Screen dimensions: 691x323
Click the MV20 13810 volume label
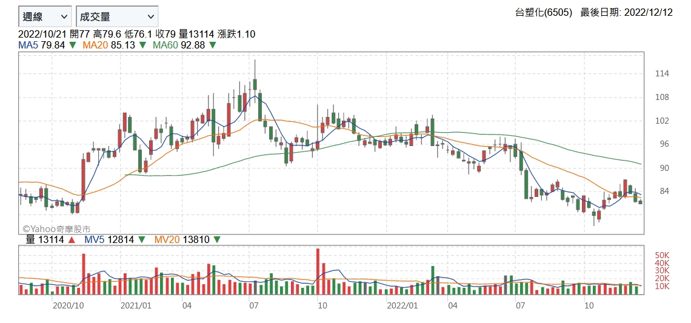coord(182,240)
